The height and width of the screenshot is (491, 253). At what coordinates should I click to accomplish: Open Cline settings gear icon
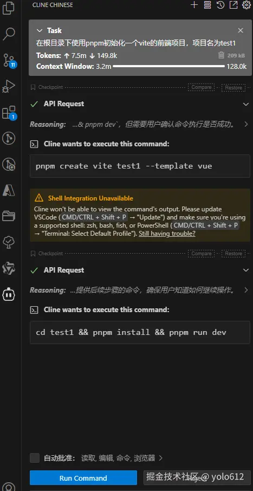246,5
